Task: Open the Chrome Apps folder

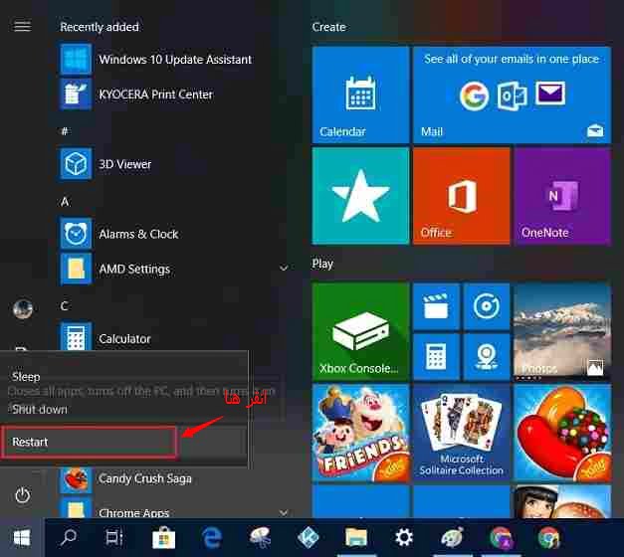Action: click(114, 510)
